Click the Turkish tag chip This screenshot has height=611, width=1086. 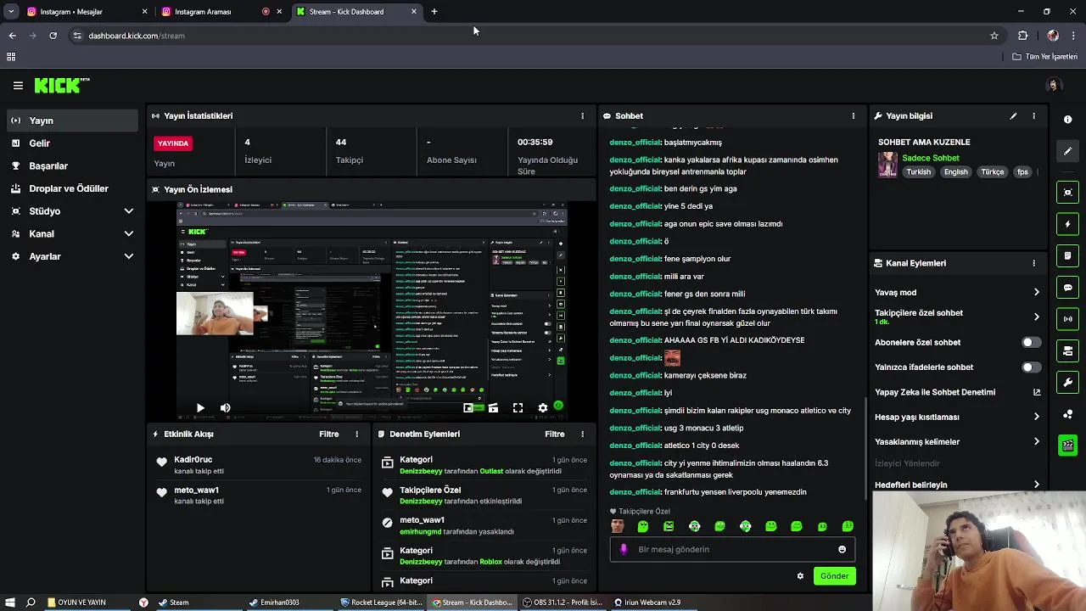[918, 172]
